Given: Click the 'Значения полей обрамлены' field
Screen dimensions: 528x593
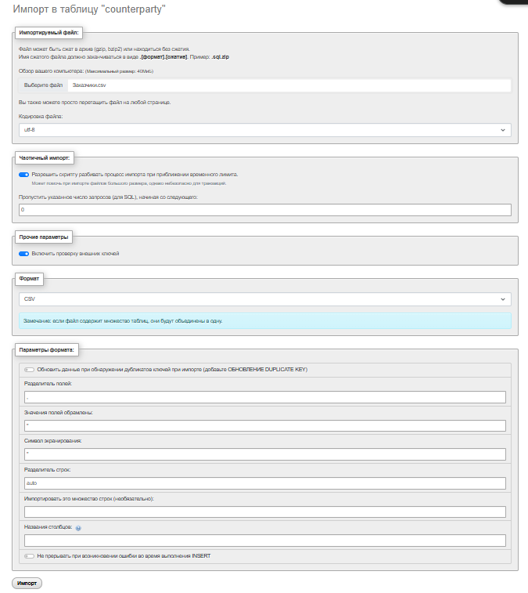Looking at the screenshot, I should (264, 425).
